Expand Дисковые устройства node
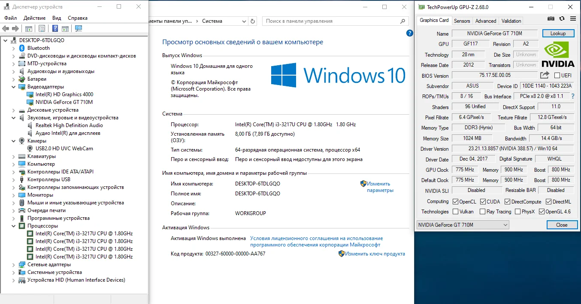Viewport: 581px width, 304px height. [x=14, y=110]
